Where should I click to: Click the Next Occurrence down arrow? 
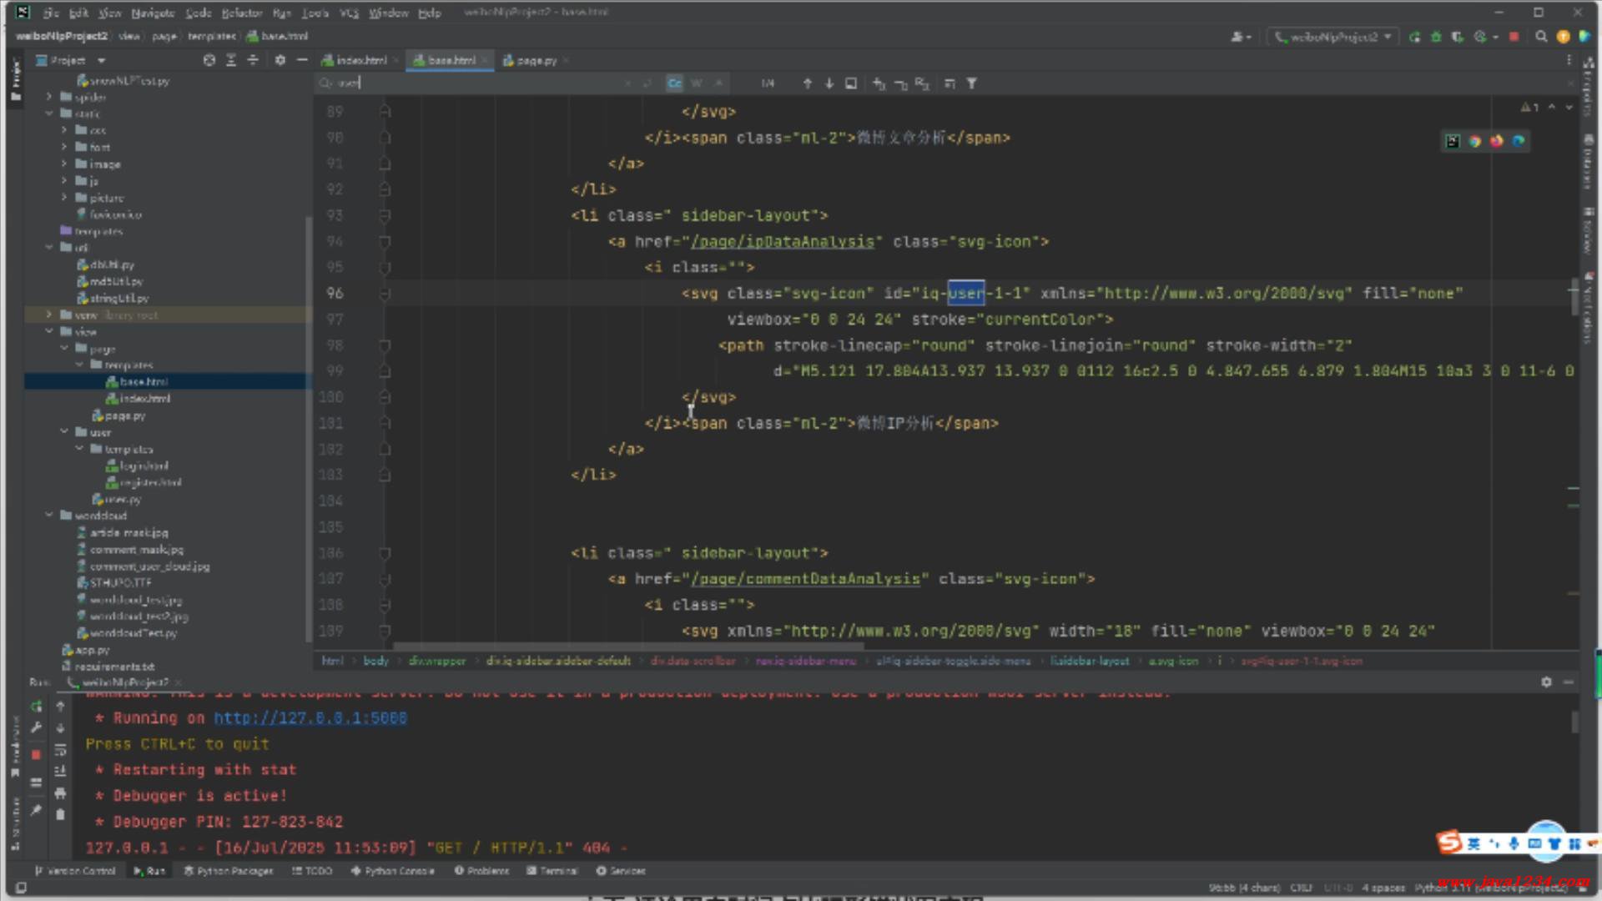pyautogui.click(x=829, y=83)
